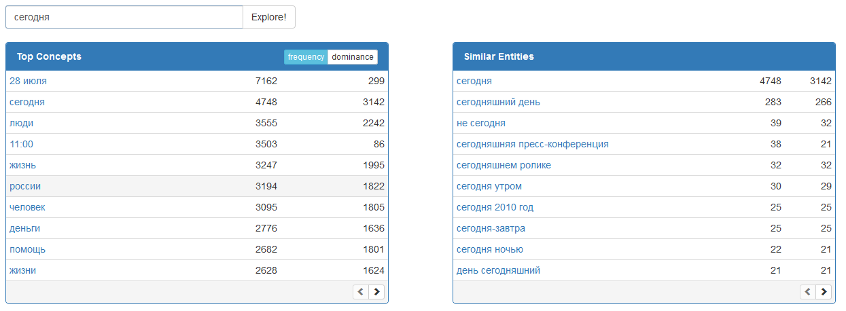Switch sorting to dominance

[352, 57]
